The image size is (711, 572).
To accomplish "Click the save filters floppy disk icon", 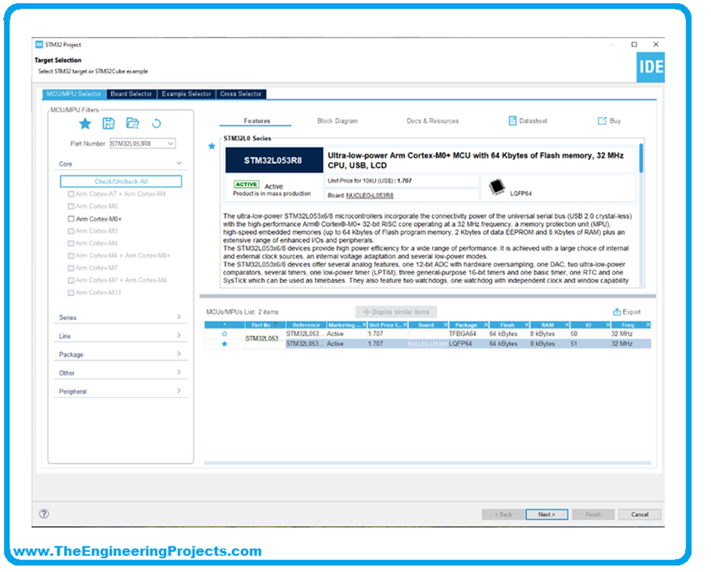I will pos(108,124).
